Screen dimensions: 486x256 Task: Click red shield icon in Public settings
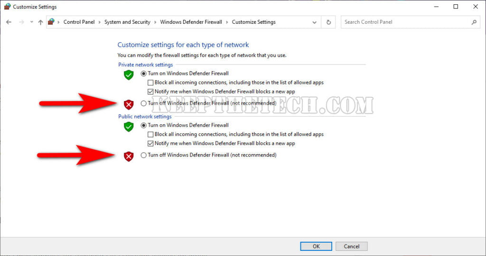click(x=129, y=156)
